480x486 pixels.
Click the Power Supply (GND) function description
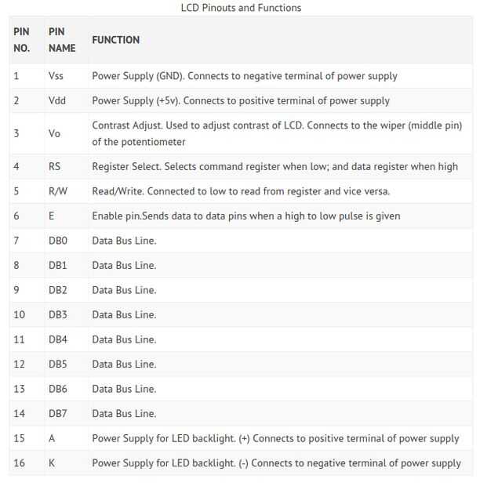[245, 76]
